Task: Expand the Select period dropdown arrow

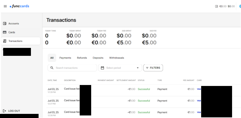Action: pyautogui.click(x=138, y=68)
